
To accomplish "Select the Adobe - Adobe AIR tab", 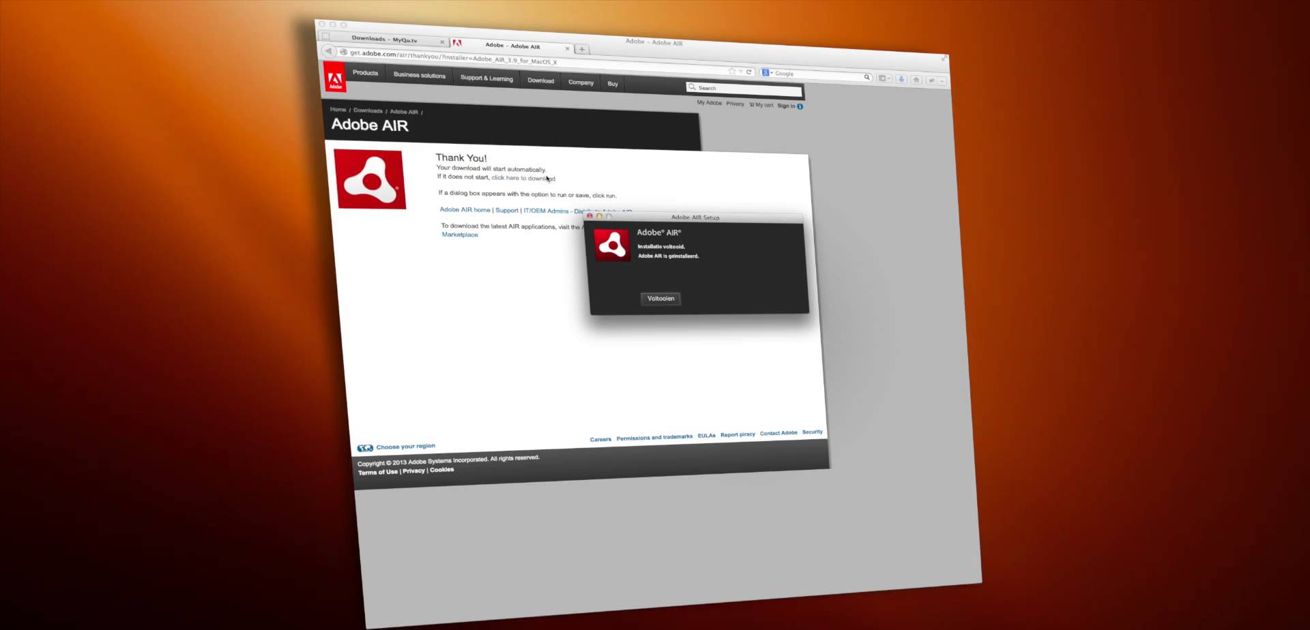I will pos(512,46).
